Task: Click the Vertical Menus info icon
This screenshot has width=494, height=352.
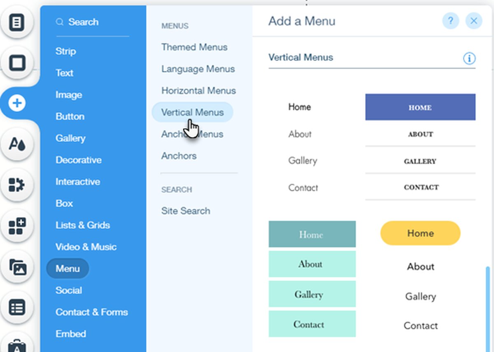Action: pyautogui.click(x=469, y=58)
